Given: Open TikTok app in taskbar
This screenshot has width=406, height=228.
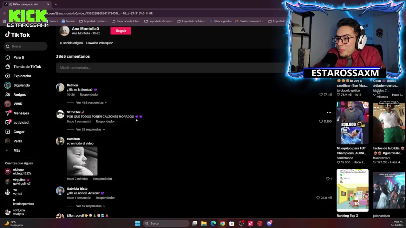Looking at the screenshot, I should (x=251, y=223).
